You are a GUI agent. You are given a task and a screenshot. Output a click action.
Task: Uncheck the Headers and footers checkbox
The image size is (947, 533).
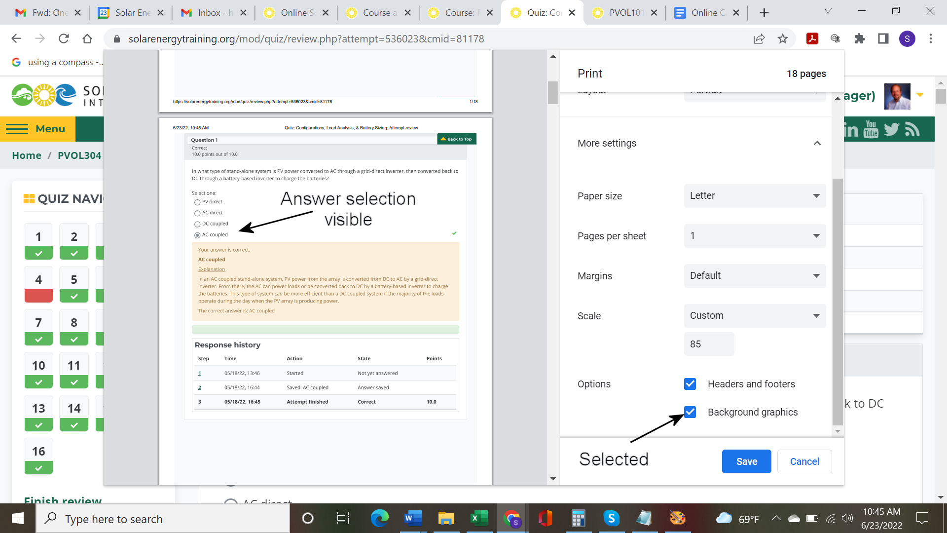pyautogui.click(x=690, y=384)
